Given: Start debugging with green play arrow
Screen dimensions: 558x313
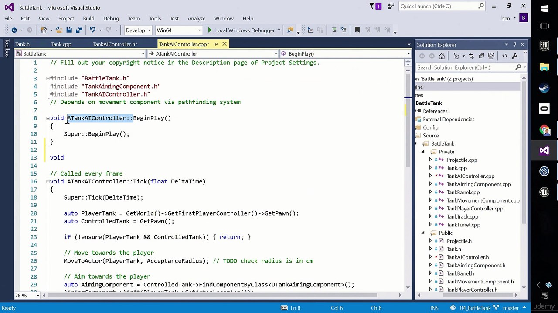Looking at the screenshot, I should 210,30.
